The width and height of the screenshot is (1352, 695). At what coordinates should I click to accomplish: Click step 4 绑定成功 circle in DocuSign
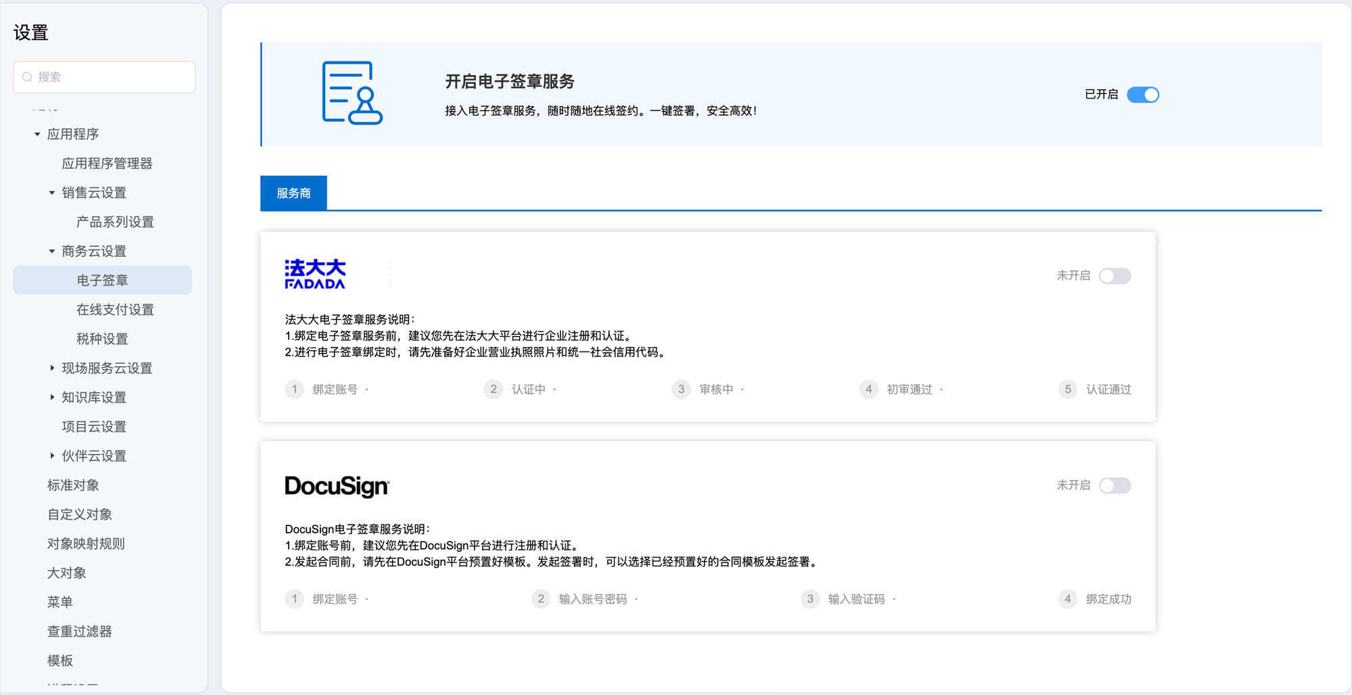point(1067,599)
